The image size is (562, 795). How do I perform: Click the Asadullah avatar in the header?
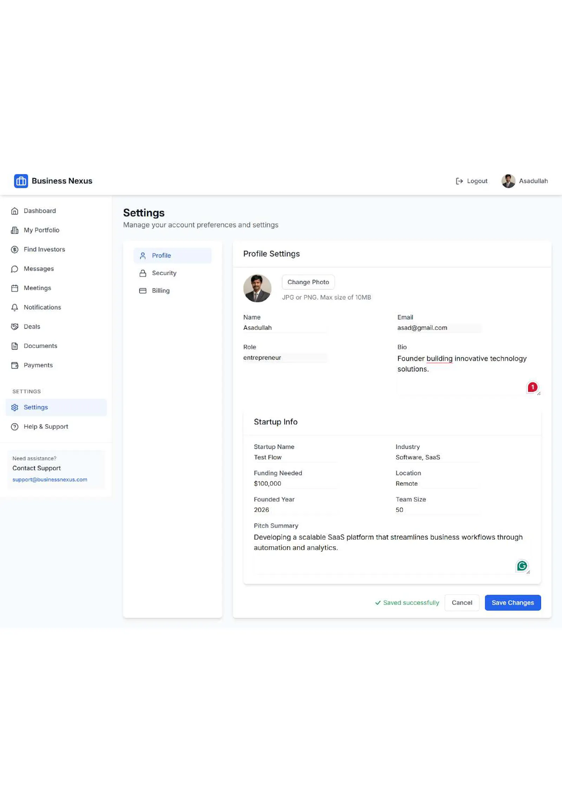(508, 181)
